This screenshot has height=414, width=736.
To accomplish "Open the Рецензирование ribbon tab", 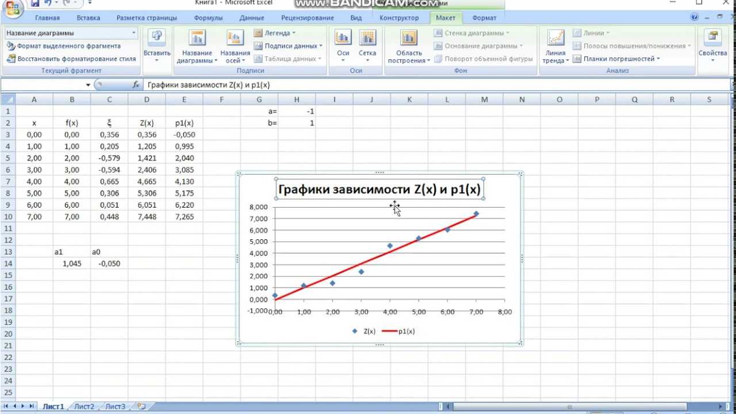I will click(308, 18).
